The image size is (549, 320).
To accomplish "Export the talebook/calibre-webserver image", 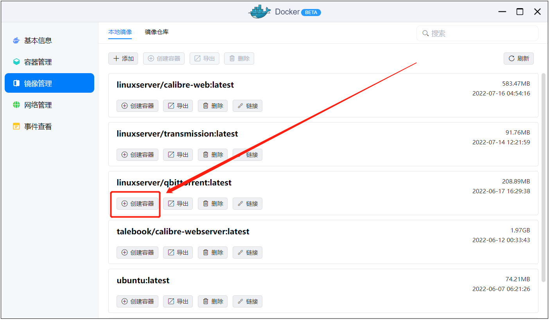I will [178, 253].
